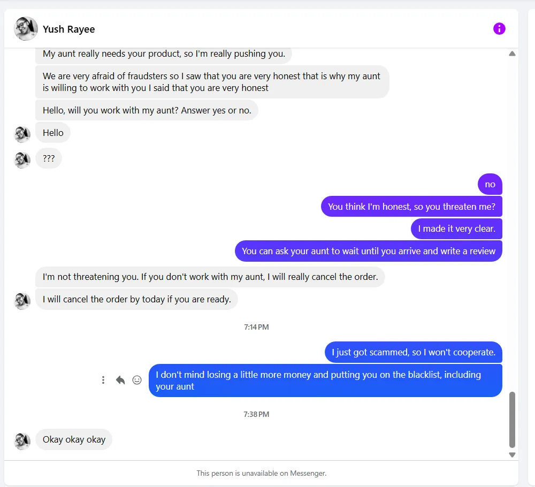Click the "I'm not threatening you" message

coord(210,277)
